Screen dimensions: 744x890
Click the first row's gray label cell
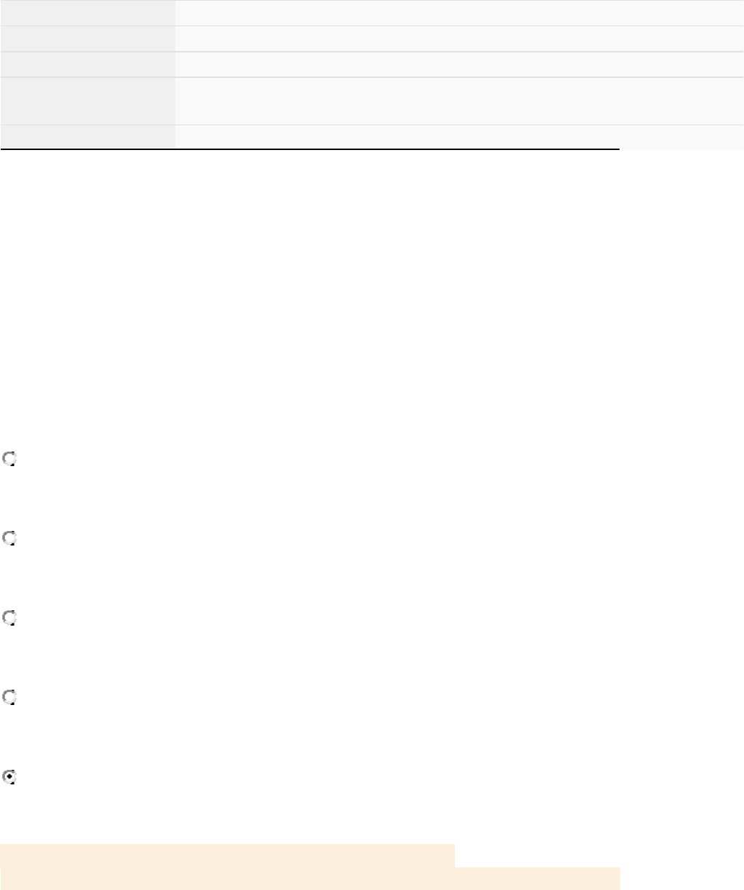87,13
